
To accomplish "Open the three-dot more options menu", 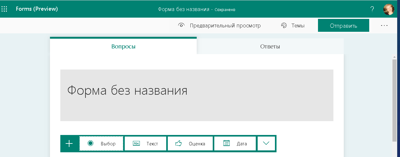I will coord(384,25).
